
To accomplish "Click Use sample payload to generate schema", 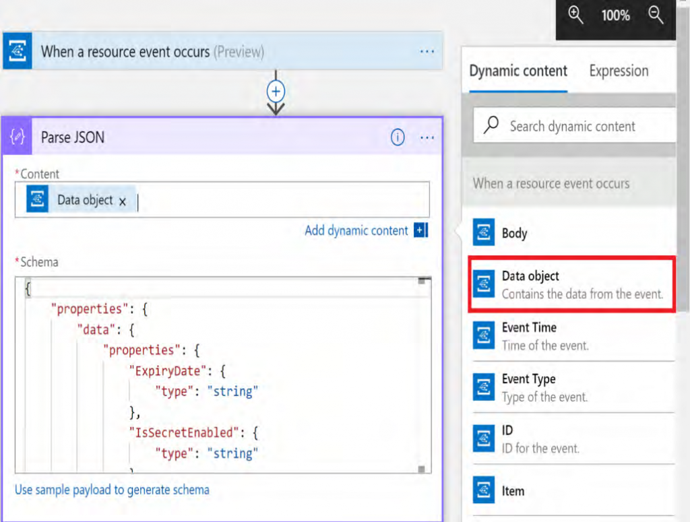I will pos(112,490).
